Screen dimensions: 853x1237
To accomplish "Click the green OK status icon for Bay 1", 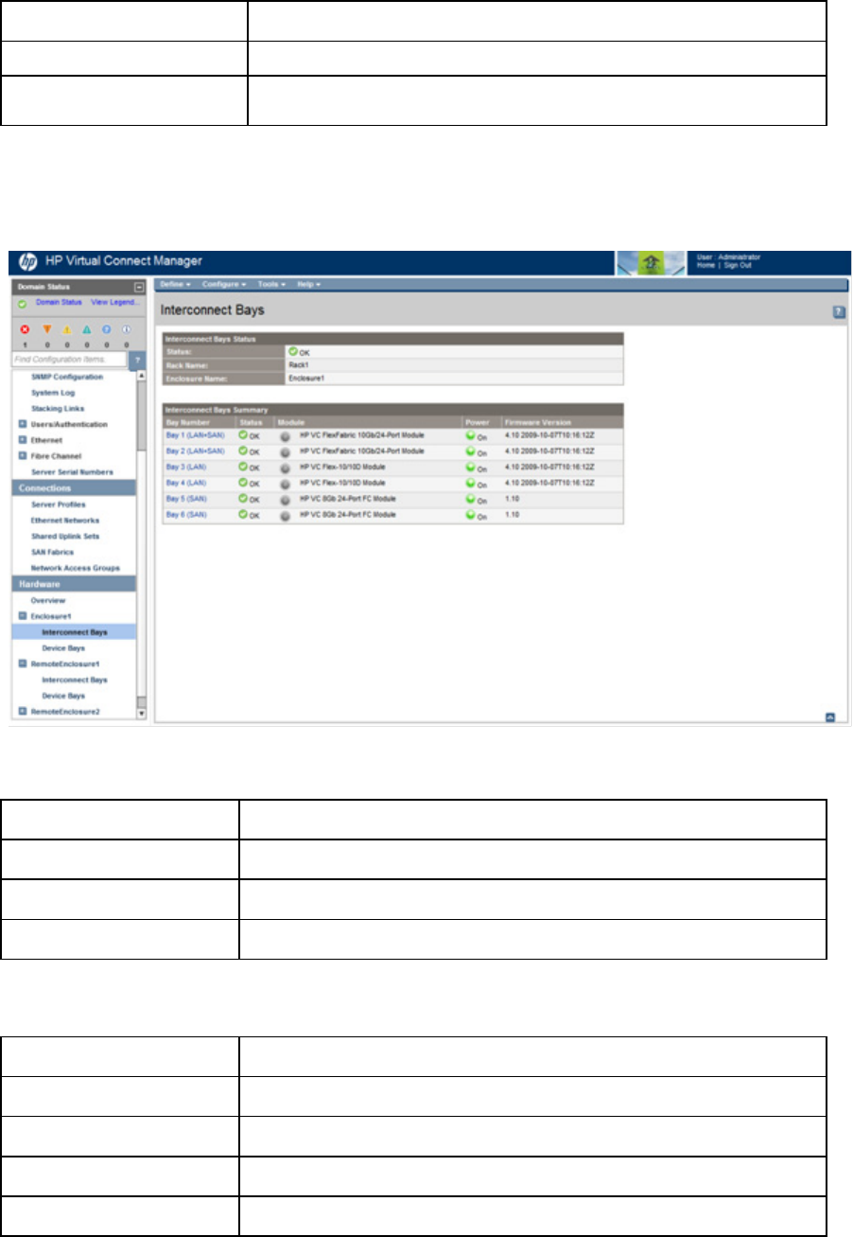I will (243, 435).
